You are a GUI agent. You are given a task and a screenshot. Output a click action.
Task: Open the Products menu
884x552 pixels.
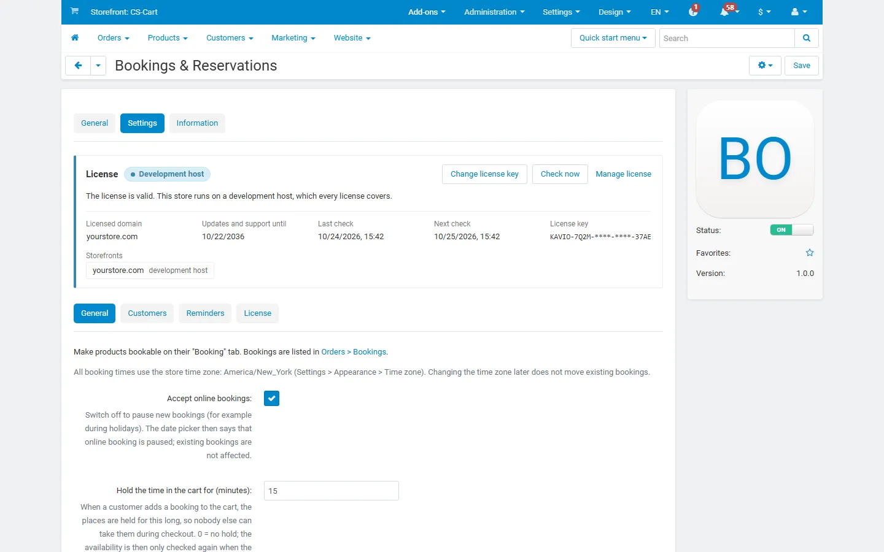click(168, 38)
